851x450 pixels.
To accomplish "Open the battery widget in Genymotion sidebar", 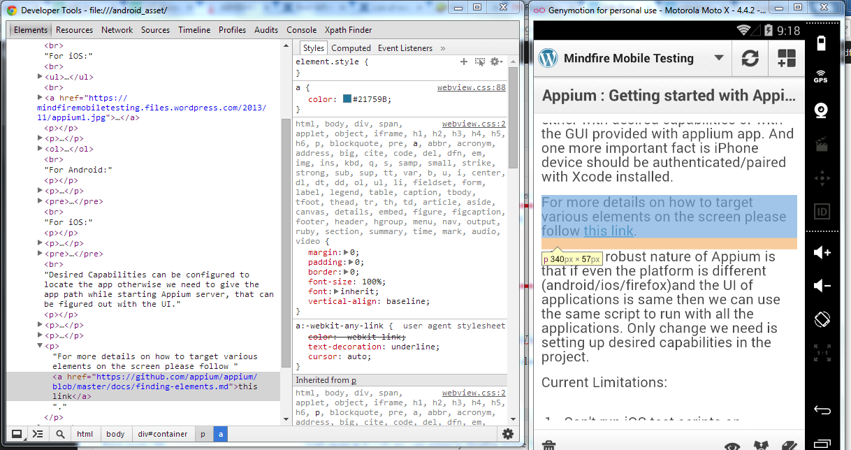I will [x=821, y=42].
